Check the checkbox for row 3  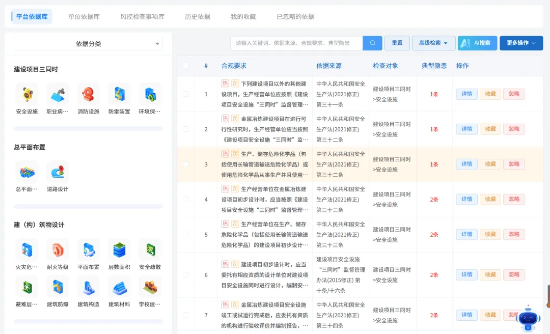coord(185,164)
